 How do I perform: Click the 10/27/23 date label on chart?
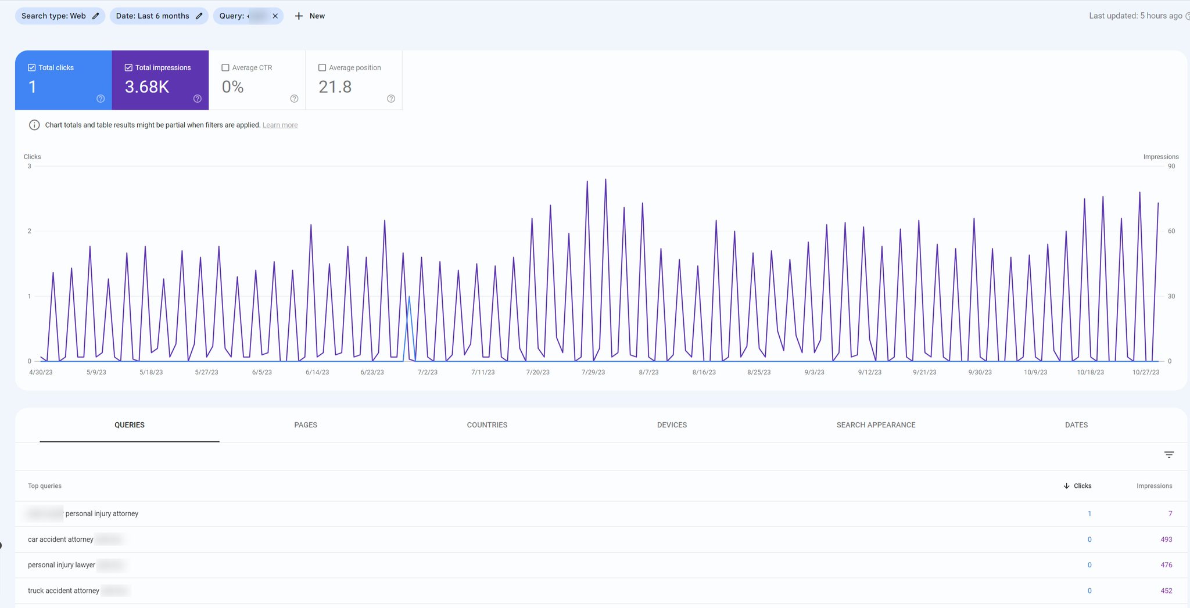(x=1146, y=372)
